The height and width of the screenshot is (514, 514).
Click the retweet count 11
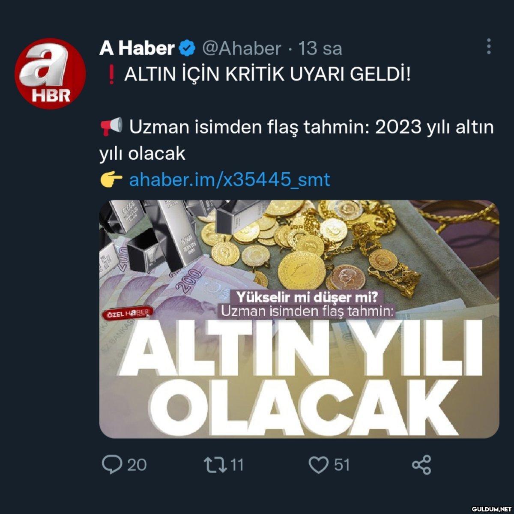coord(237,465)
